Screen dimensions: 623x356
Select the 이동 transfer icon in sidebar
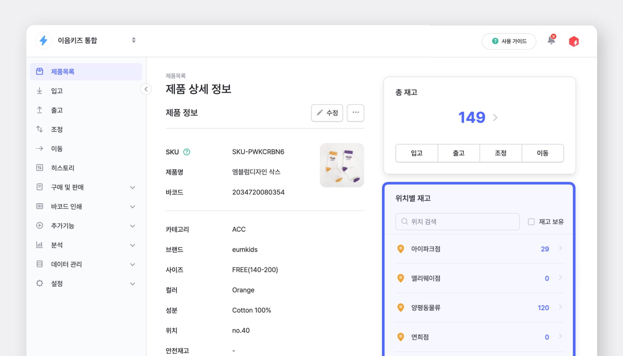coord(39,148)
